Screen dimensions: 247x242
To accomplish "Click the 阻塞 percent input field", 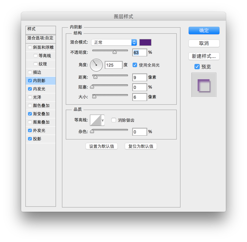I will tap(140, 87).
